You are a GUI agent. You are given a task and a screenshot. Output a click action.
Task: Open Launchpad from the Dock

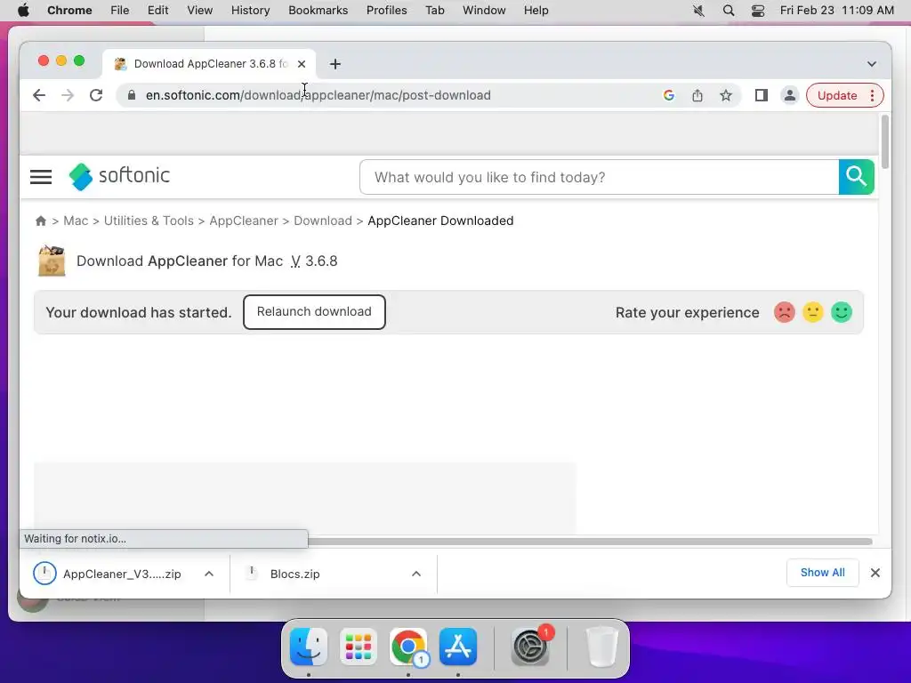click(359, 647)
